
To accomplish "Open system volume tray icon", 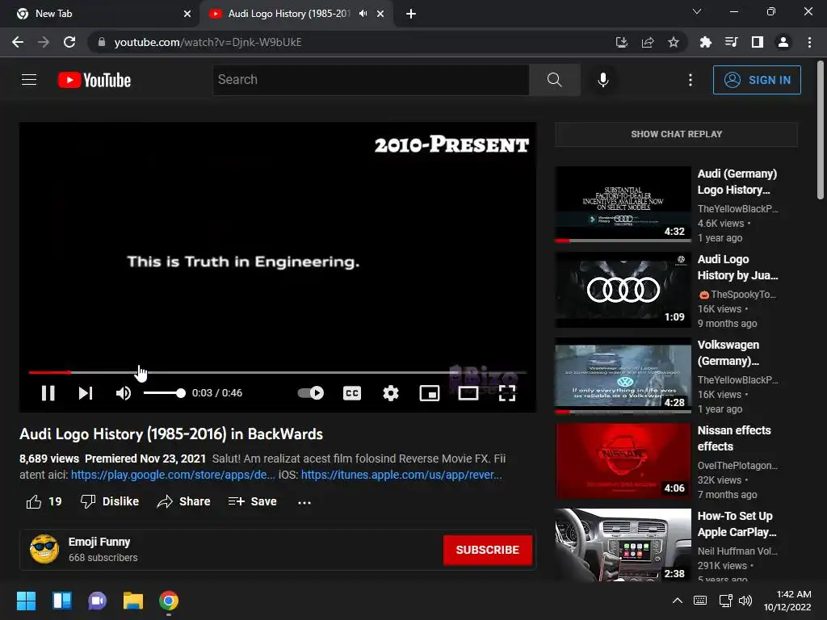I will [745, 601].
